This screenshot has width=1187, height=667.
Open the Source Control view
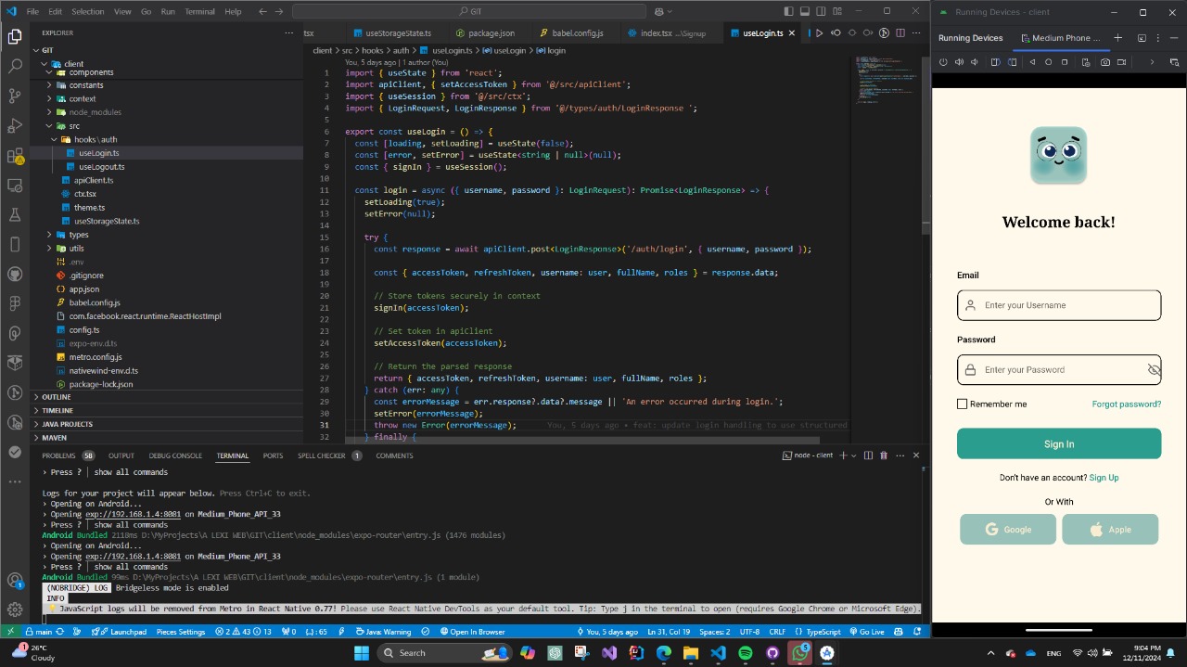coord(15,96)
